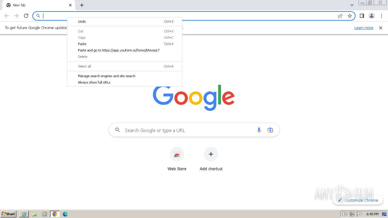The width and height of the screenshot is (388, 218).
Task: Open the Chrome profile avatar
Action: [371, 16]
